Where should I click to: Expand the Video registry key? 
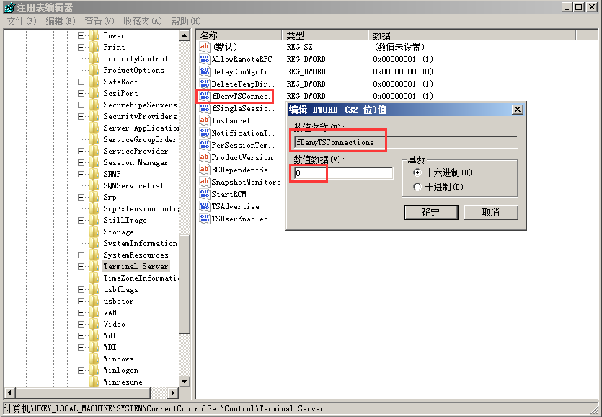pyautogui.click(x=81, y=324)
